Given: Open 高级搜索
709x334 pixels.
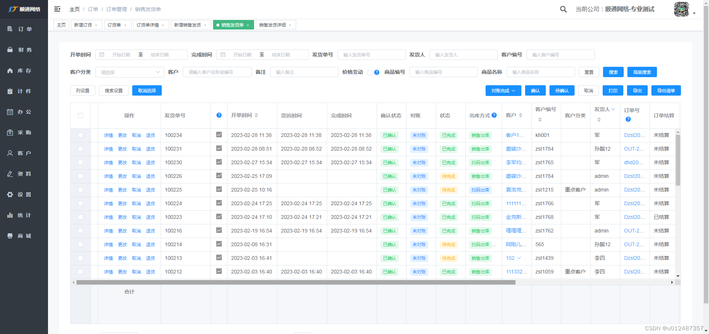Looking at the screenshot, I should pos(642,72).
